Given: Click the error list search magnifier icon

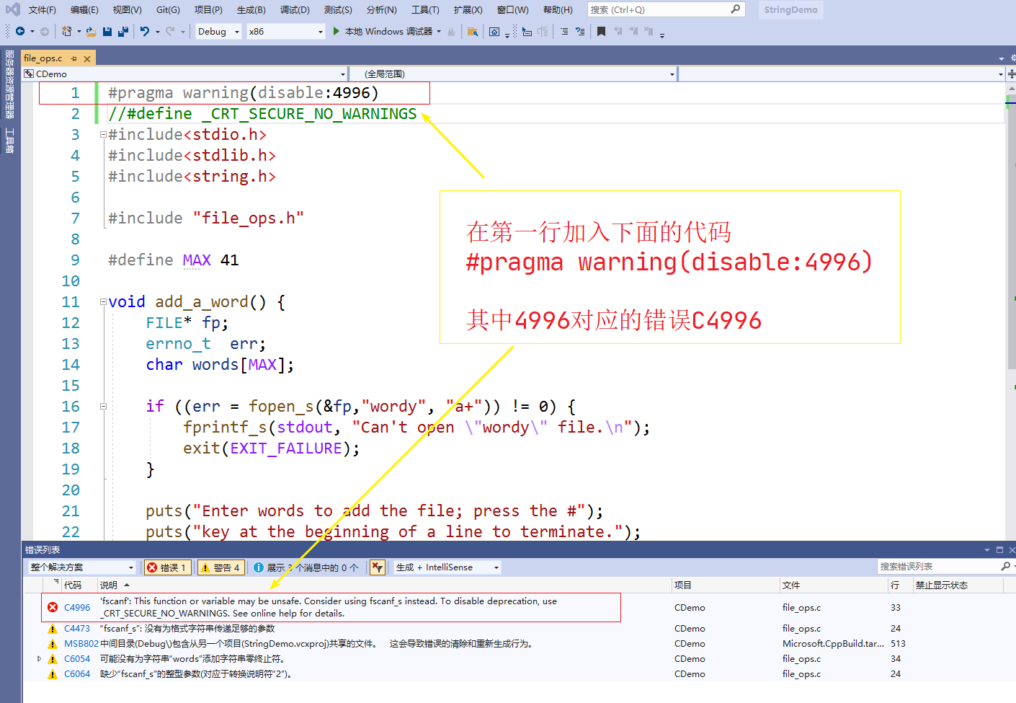Looking at the screenshot, I should 1005,567.
